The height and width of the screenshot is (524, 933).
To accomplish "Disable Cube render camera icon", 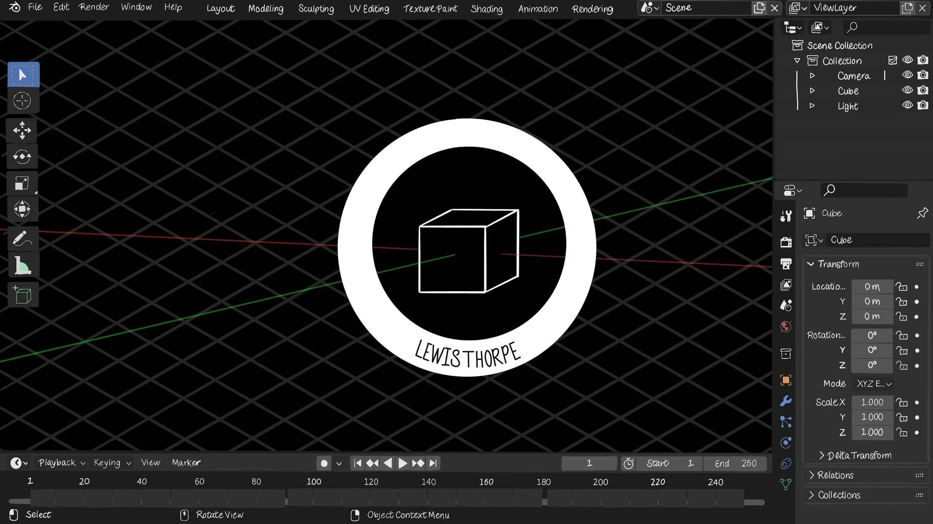I will tap(923, 90).
